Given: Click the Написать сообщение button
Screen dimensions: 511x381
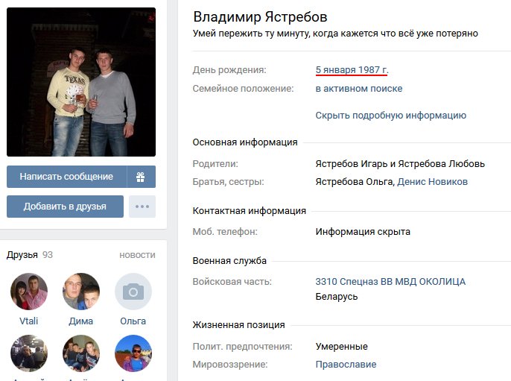Looking at the screenshot, I should coord(66,177).
